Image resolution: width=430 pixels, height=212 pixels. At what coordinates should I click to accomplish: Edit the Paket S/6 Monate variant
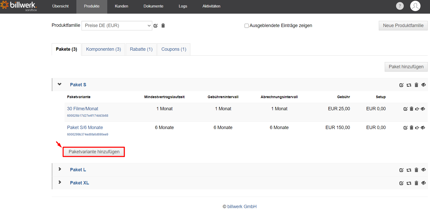point(405,128)
